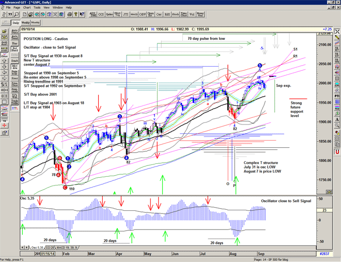This screenshot has height=262, width=341.
Task: Switch chart to Weekly timeframe
Action: 25,23
